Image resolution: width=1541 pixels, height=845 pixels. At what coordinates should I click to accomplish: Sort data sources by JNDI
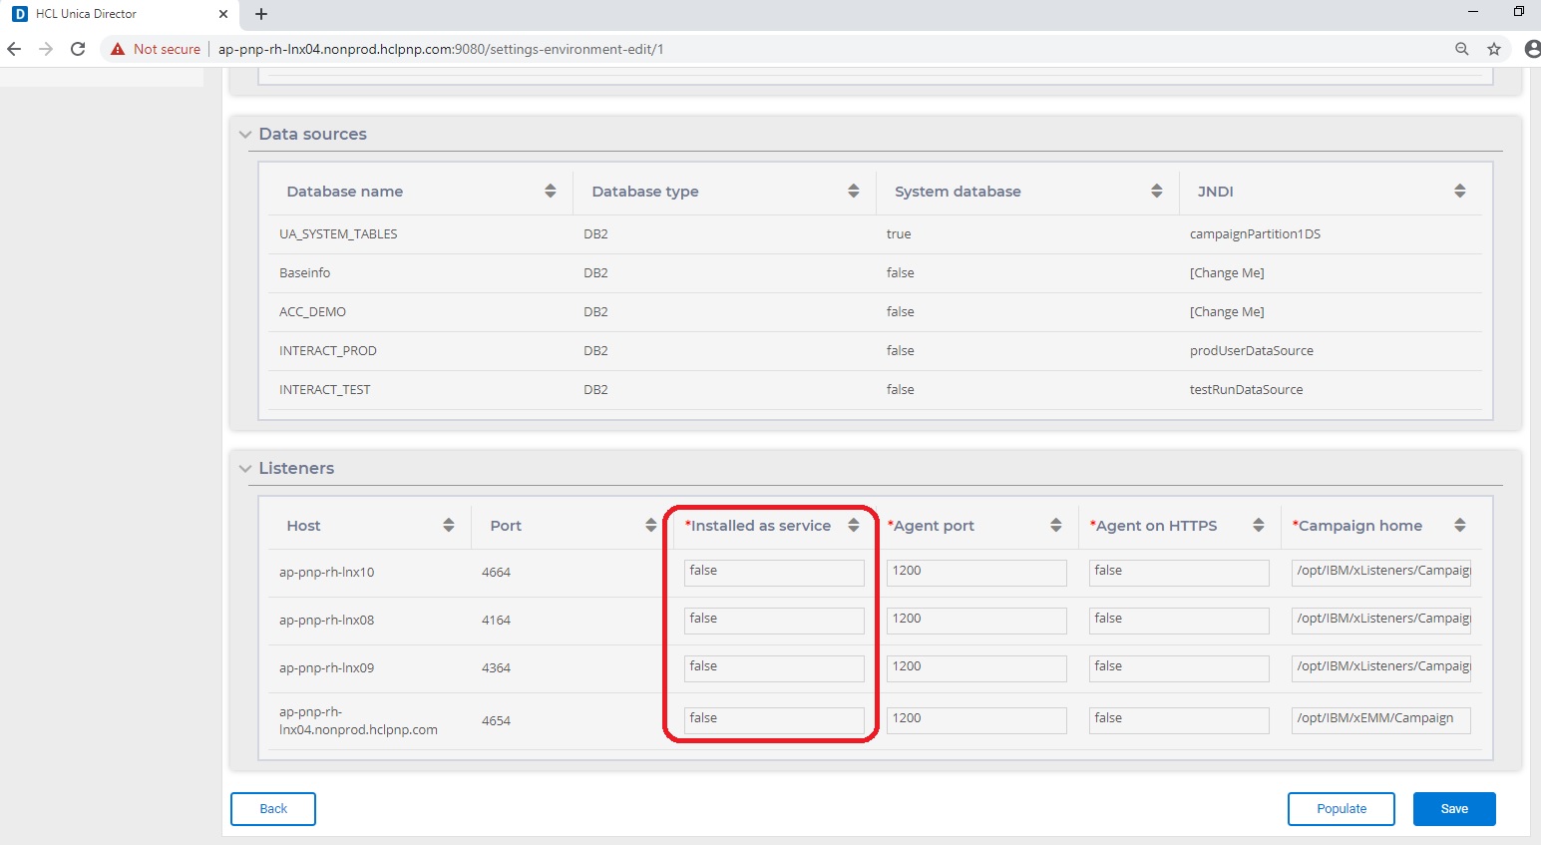click(1459, 191)
